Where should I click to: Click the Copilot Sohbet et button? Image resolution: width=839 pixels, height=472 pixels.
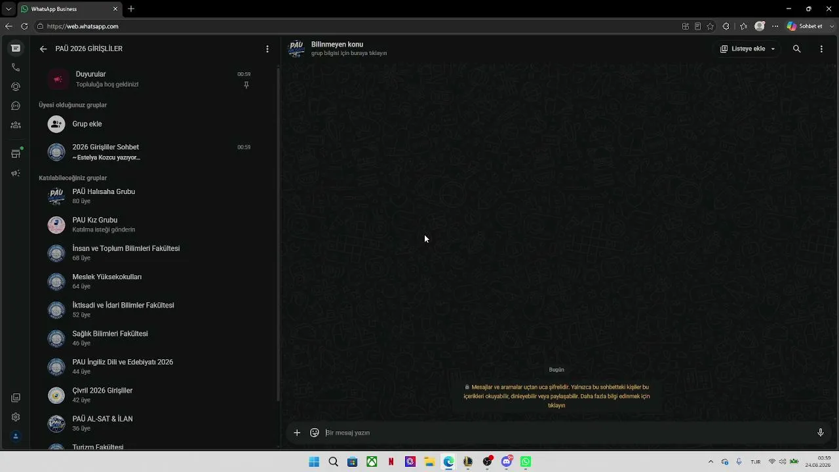tap(806, 26)
